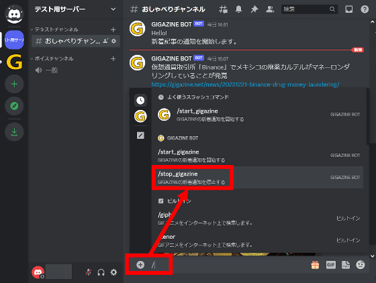Toggle headphones deafen in user panel
Image resolution: width=376 pixels, height=283 pixels.
101,272
